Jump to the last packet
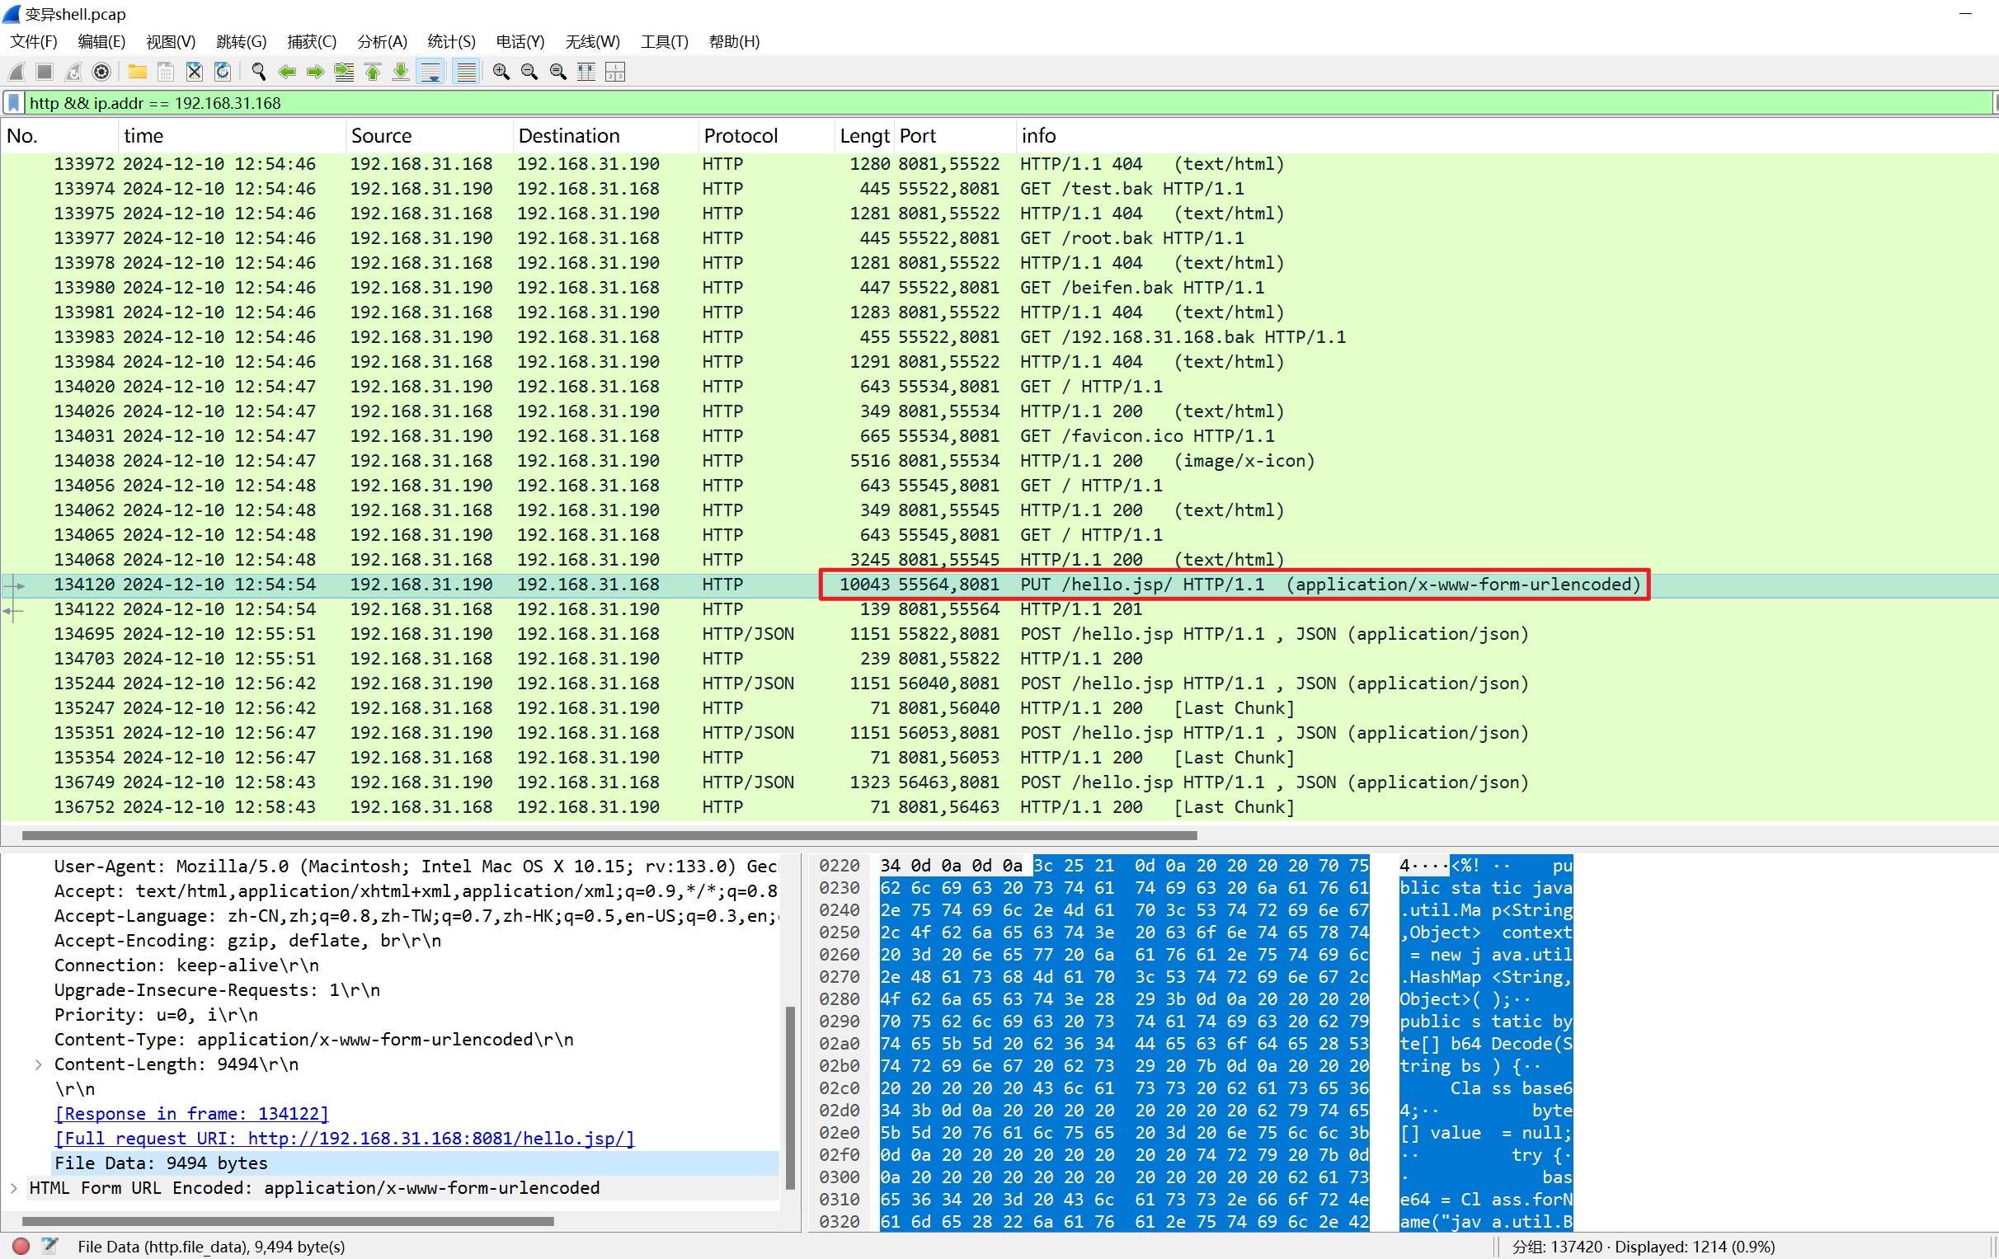Image resolution: width=1999 pixels, height=1259 pixels. 401,73
